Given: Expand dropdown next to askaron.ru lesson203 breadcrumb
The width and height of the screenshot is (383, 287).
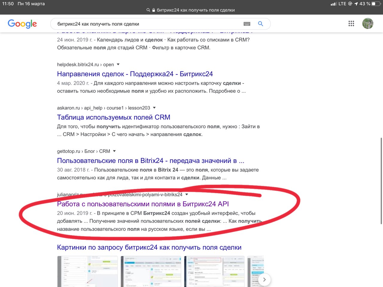Looking at the screenshot, I should pos(154,108).
